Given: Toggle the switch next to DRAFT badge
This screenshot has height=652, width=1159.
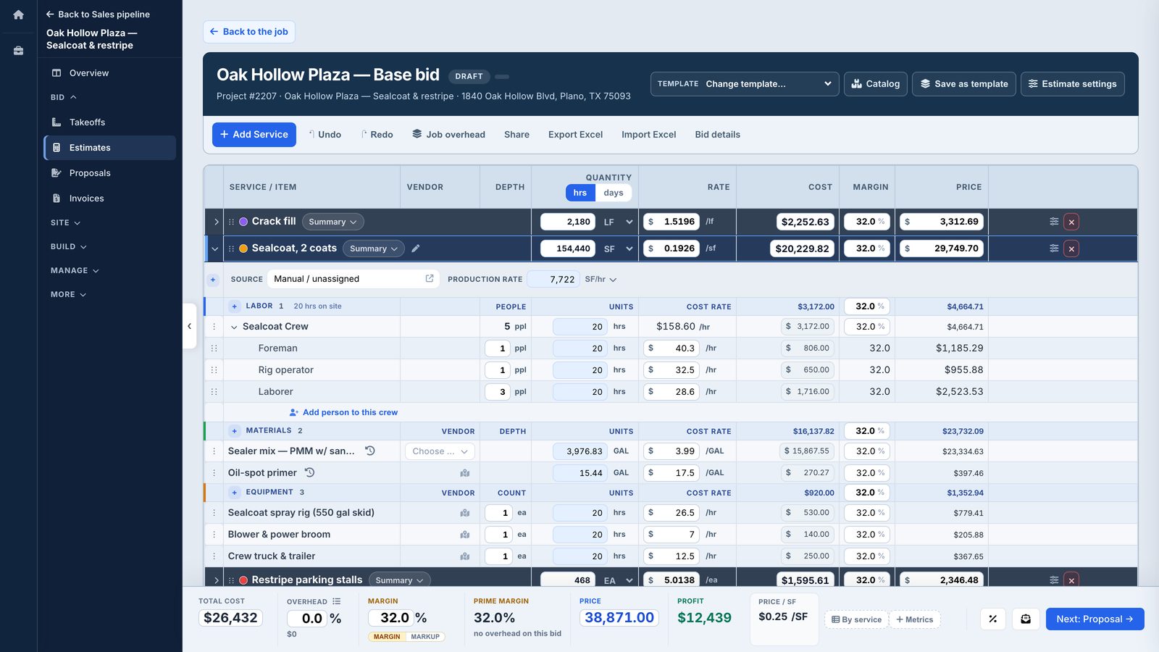Looking at the screenshot, I should (x=502, y=76).
